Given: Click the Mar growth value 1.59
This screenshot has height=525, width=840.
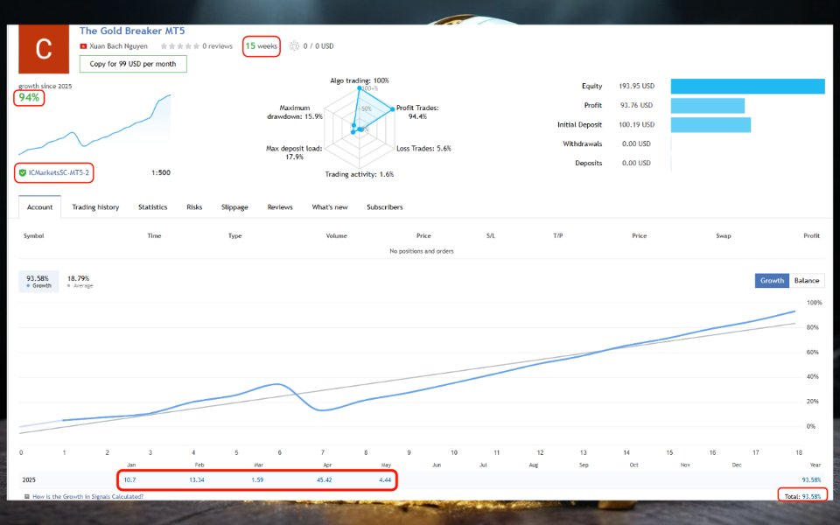Looking at the screenshot, I should [257, 480].
